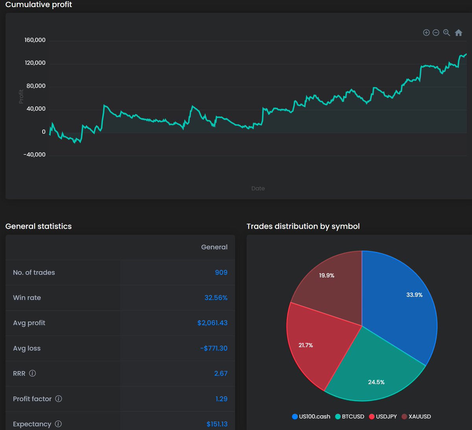Viewport: 472px width, 430px height.
Task: Click the teal BTCUSD pie slice
Action: pyautogui.click(x=374, y=373)
